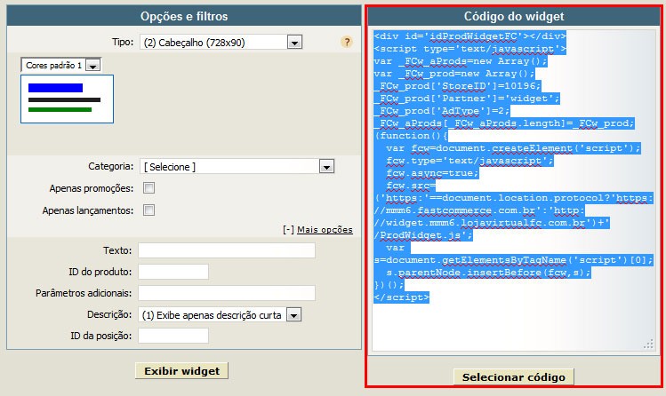Click the ID do produto input field

point(173,272)
